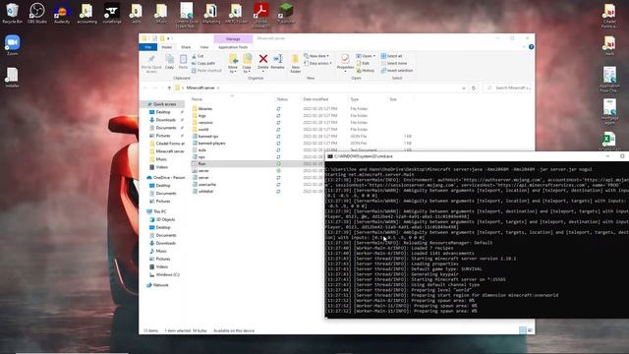
Task: Switch to the Share ribbon tab
Action: [186, 47]
